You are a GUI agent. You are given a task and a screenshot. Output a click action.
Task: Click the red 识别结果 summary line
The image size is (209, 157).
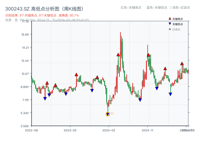[x=42, y=15]
